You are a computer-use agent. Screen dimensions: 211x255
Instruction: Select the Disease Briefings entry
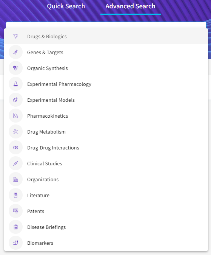pos(106,227)
